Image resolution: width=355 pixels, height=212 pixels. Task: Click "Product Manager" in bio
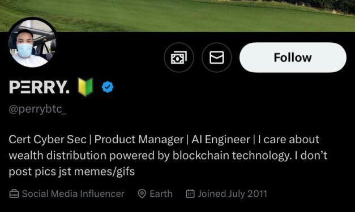[x=139, y=140]
